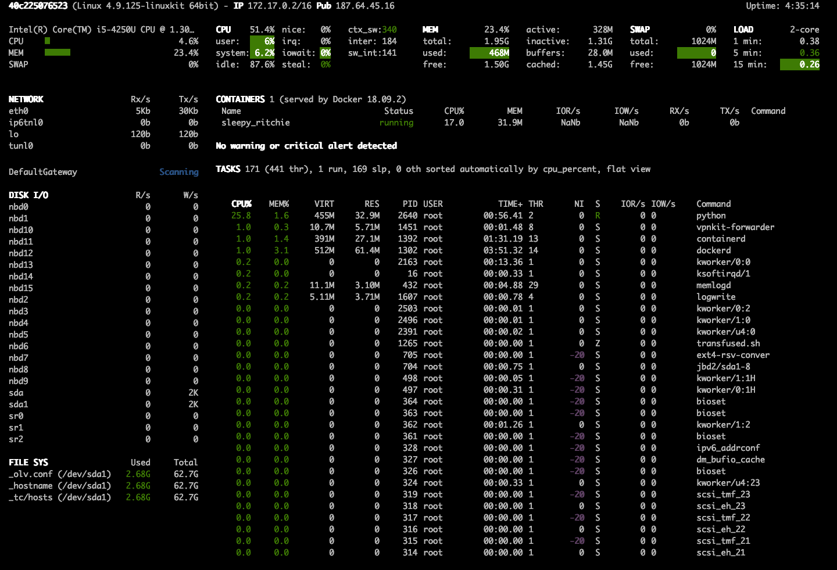Click the Scanning DefaultGateway status
837x570 pixels.
(x=179, y=172)
